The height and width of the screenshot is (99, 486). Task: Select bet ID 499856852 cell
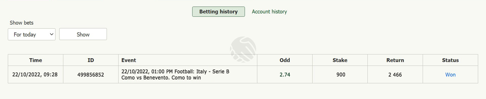(91, 75)
